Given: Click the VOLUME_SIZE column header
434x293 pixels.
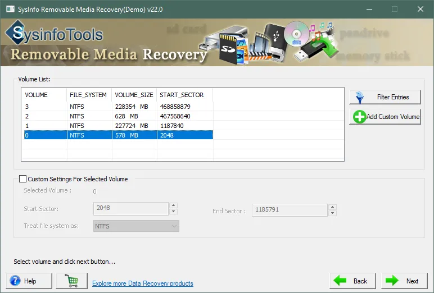Looking at the screenshot, I should click(x=134, y=95).
